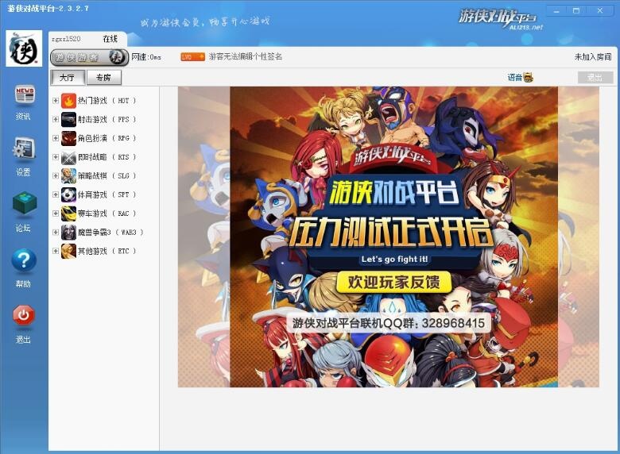
Task: Click the 语音 voice chat icon
Action: pos(528,77)
